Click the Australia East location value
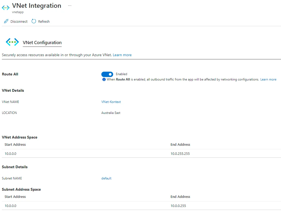 (111, 113)
